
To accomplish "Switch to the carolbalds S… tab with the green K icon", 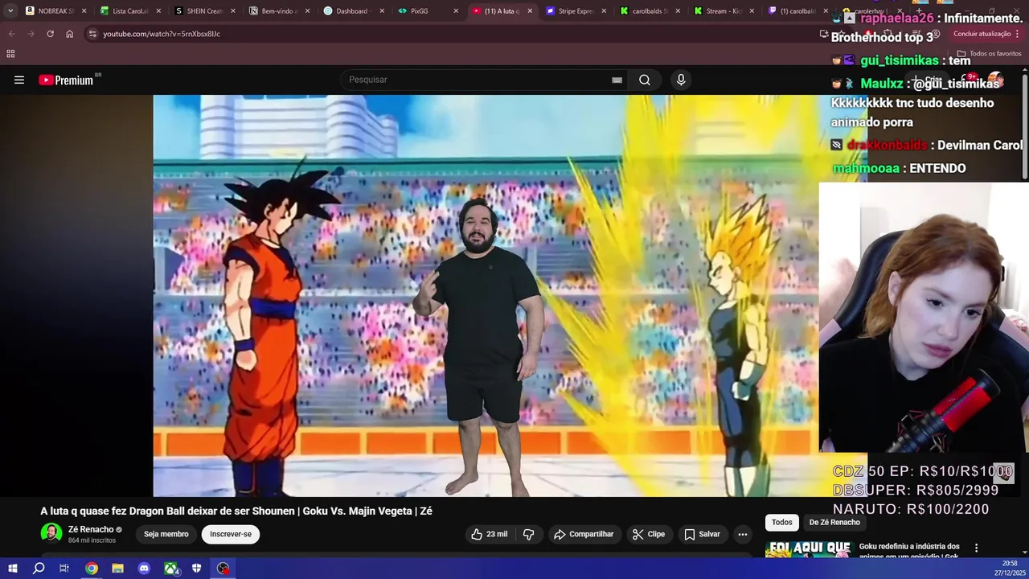I will [x=649, y=11].
